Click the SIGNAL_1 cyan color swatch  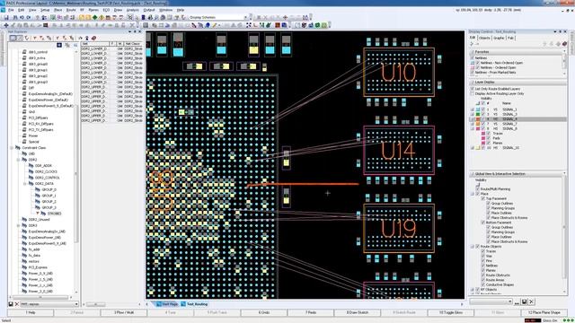click(478, 109)
